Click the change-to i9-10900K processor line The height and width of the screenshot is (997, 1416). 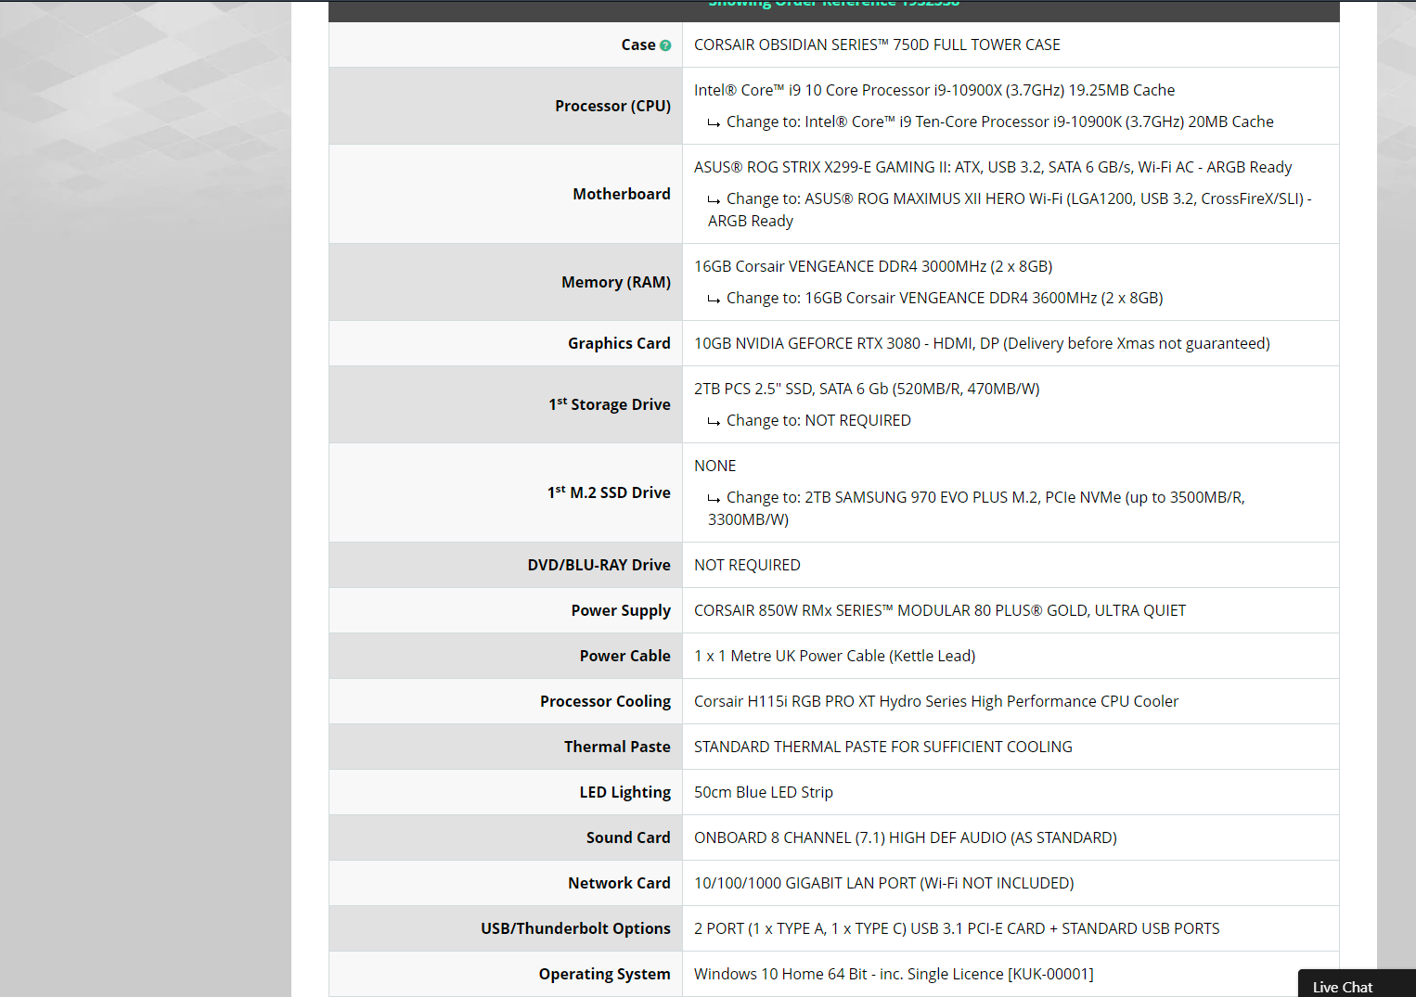tap(991, 121)
